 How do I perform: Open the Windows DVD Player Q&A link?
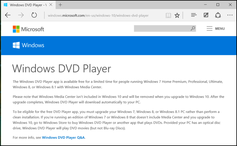[63, 138]
